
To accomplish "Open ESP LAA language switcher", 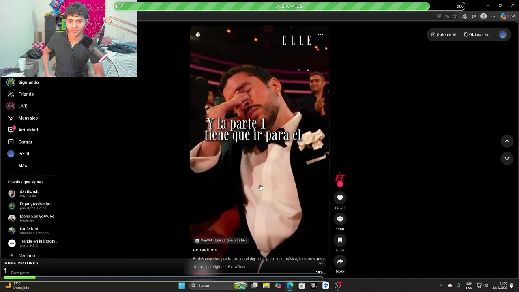I will click(x=469, y=286).
